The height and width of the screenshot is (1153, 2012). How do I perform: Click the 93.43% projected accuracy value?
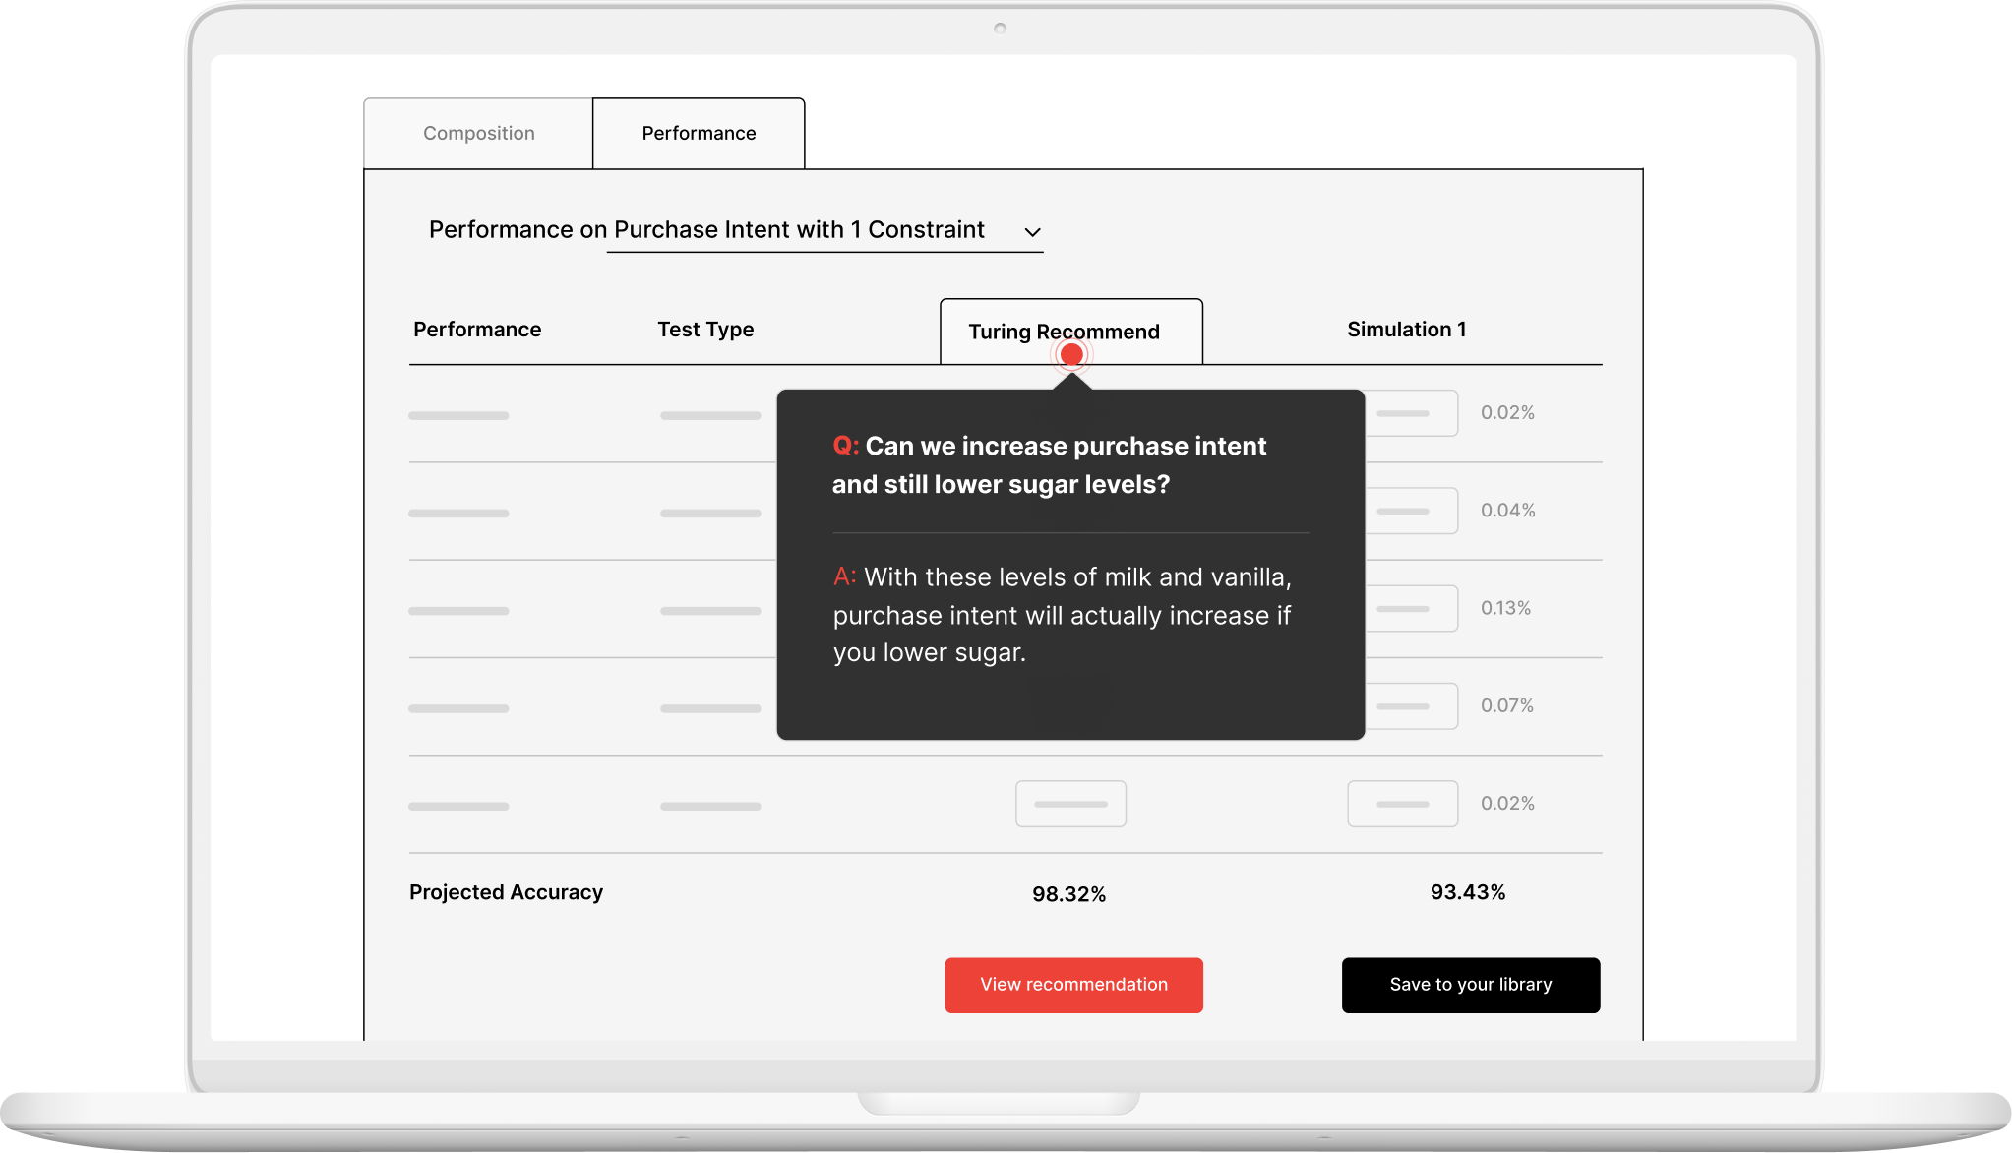1467,892
